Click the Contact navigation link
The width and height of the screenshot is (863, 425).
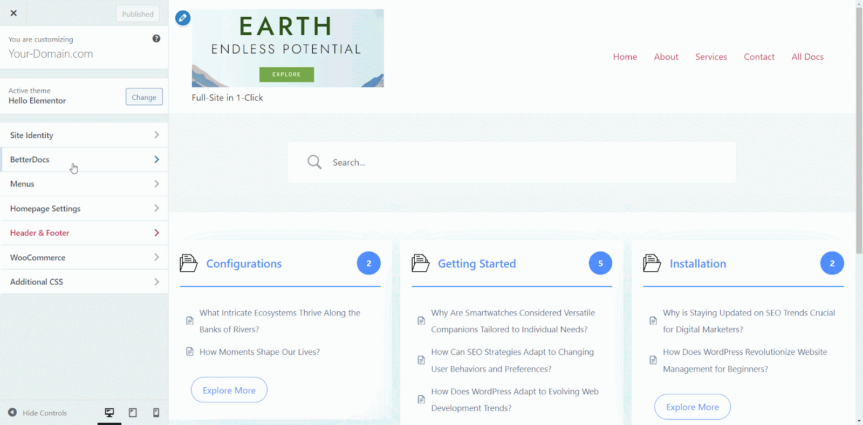point(759,57)
